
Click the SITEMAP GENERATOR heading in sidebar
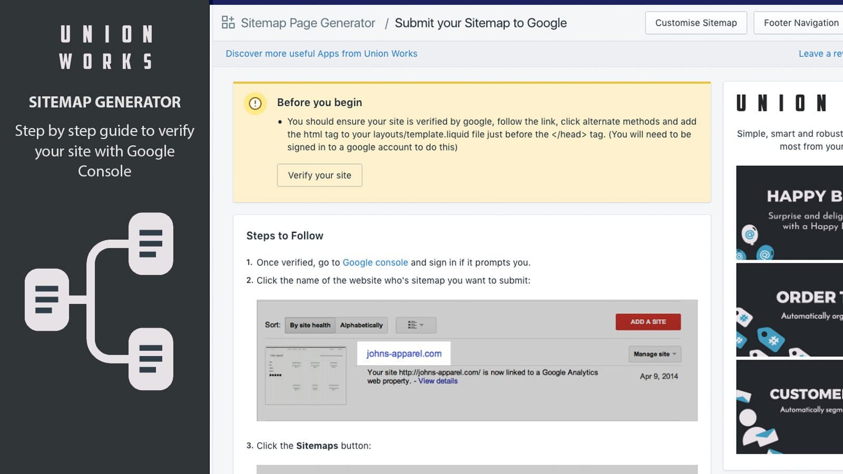tap(105, 102)
